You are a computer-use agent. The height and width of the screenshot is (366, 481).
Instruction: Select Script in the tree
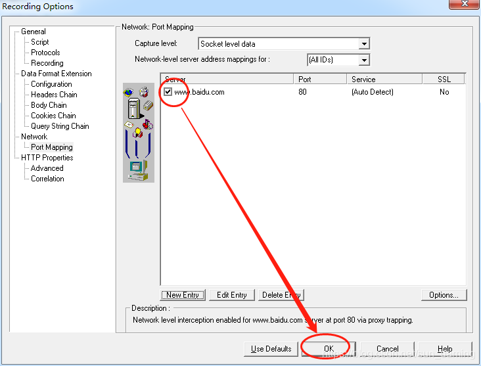tap(40, 42)
